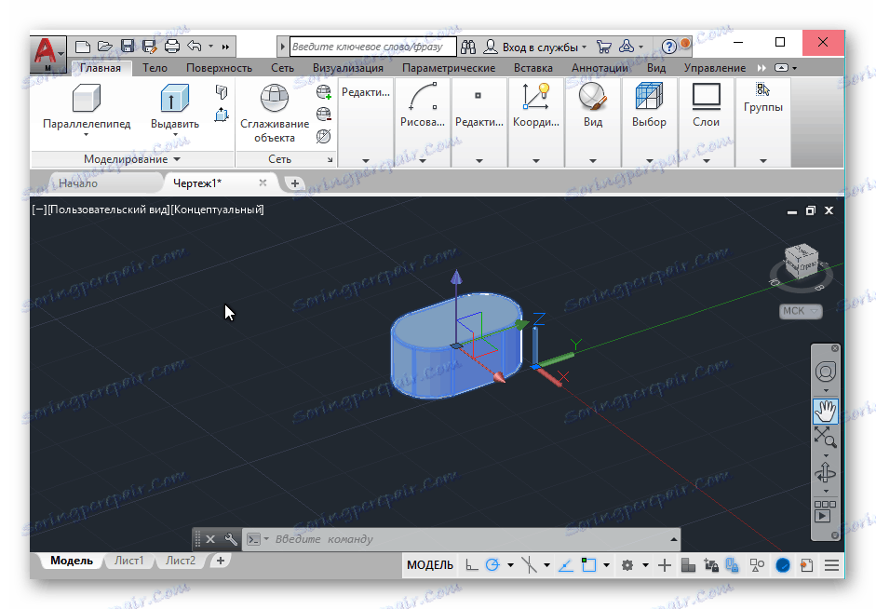The width and height of the screenshot is (876, 609).
Task: Toggle annotation monitor plus icon in status bar
Action: (665, 565)
